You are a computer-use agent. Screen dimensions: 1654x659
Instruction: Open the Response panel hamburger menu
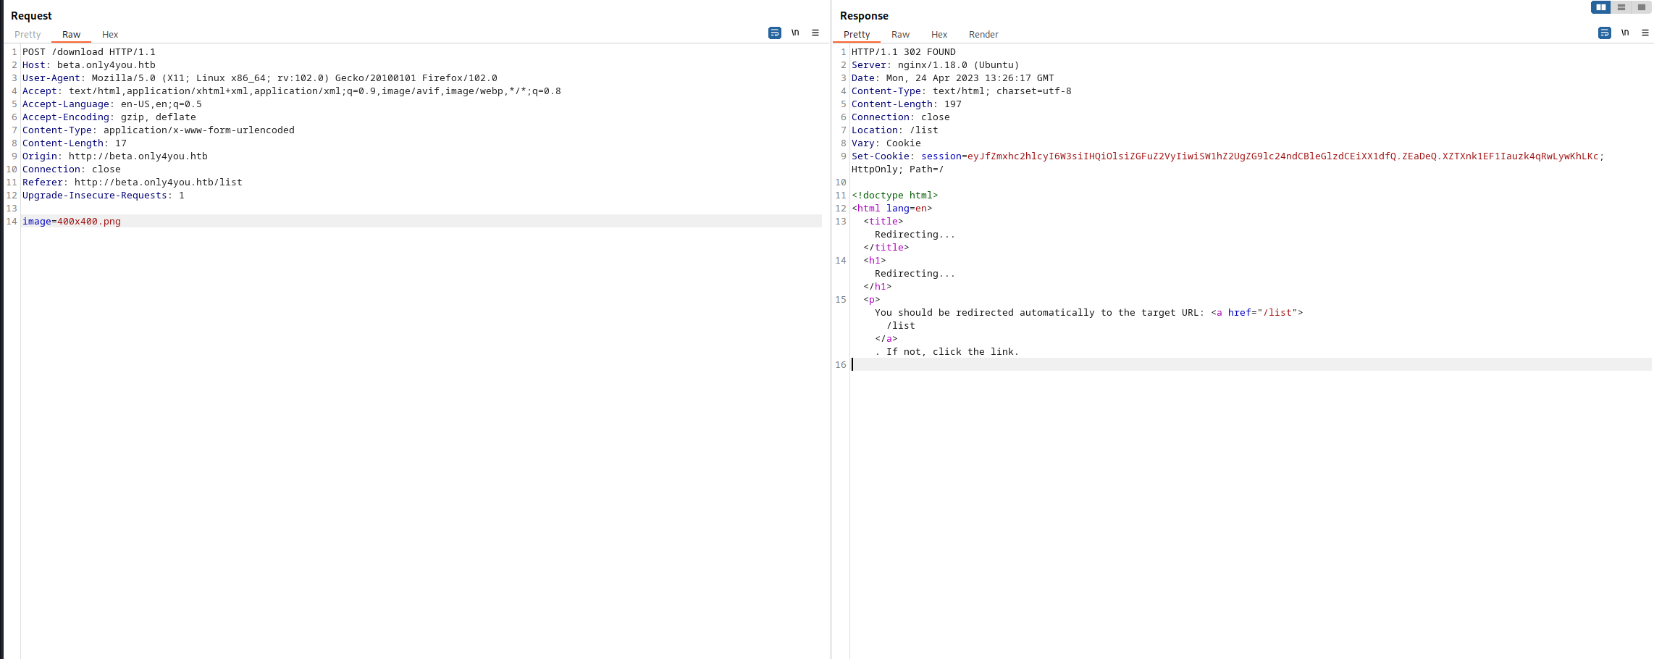coord(1645,33)
